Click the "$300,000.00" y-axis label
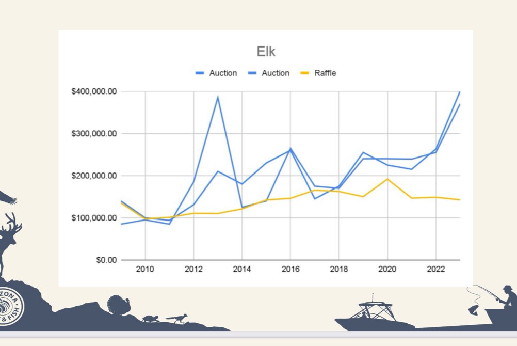 94,134
